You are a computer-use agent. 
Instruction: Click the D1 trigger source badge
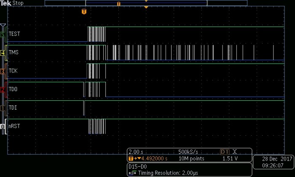pos(225,152)
